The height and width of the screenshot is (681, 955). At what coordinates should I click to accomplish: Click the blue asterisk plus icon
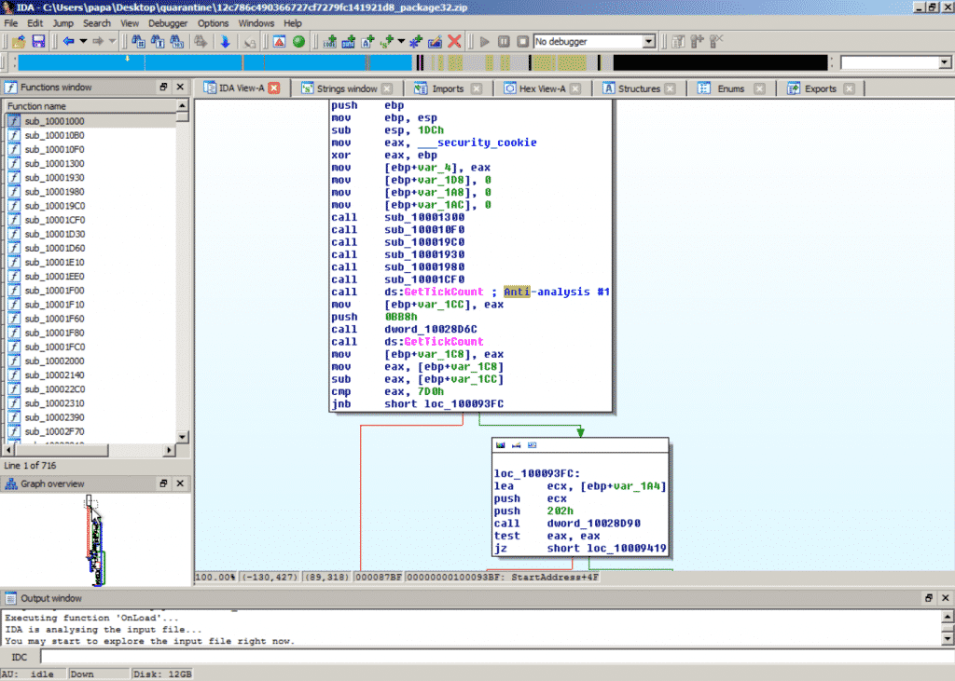pyautogui.click(x=415, y=41)
